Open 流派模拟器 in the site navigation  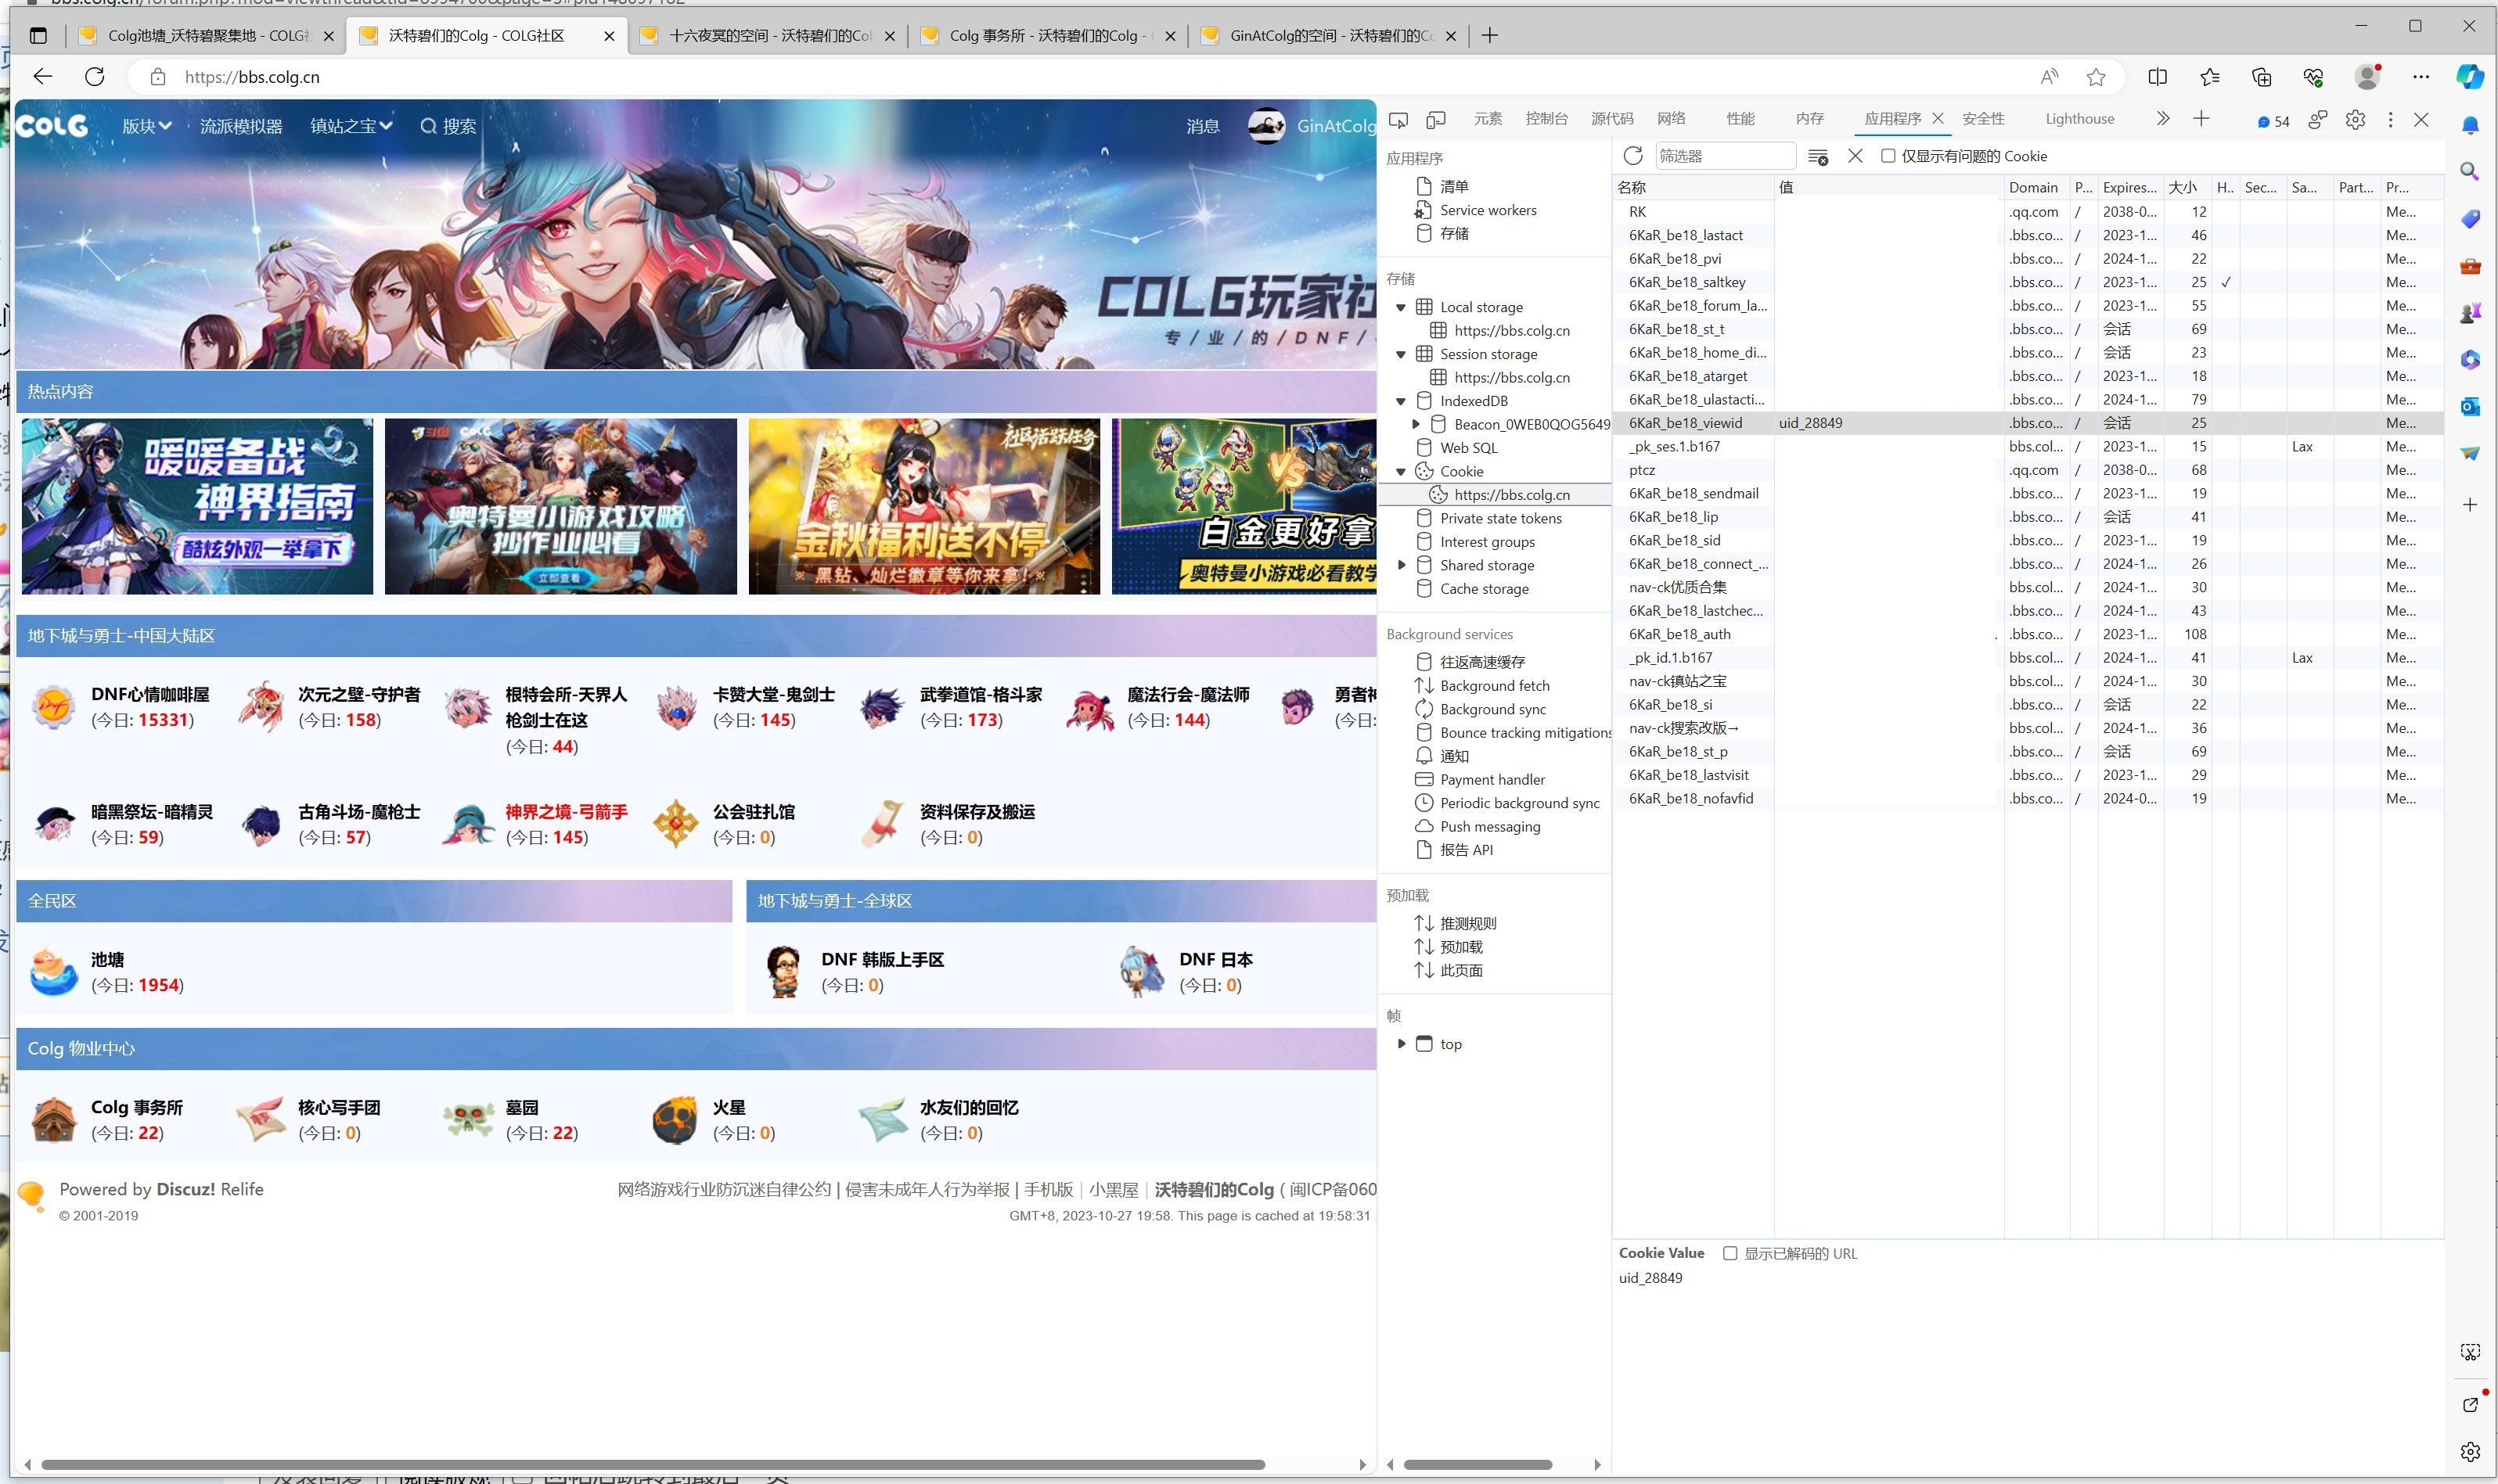point(241,126)
